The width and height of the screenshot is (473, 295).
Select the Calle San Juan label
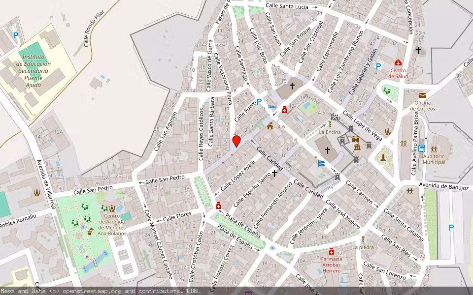click(x=273, y=29)
